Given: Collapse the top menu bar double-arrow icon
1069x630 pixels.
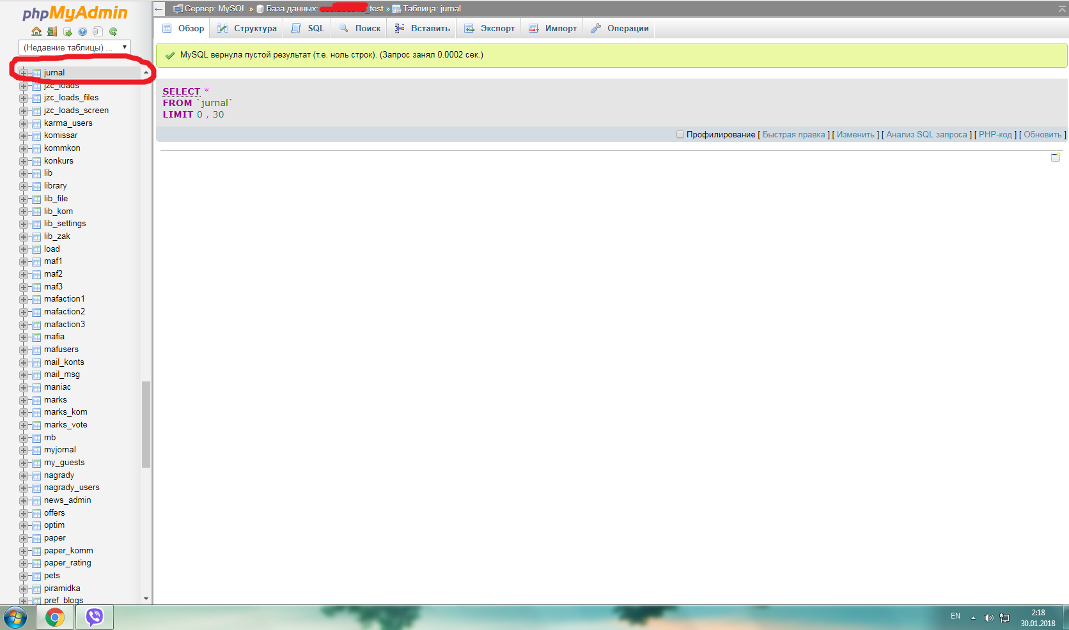Looking at the screenshot, I should (x=1062, y=8).
